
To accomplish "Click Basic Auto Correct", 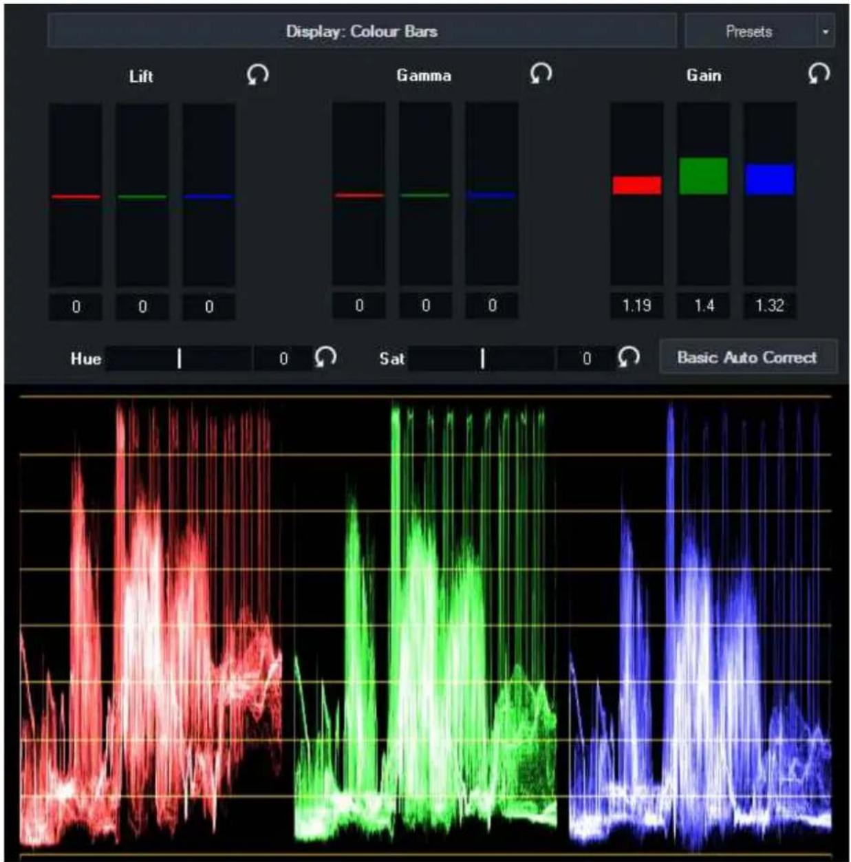I will coord(748,357).
